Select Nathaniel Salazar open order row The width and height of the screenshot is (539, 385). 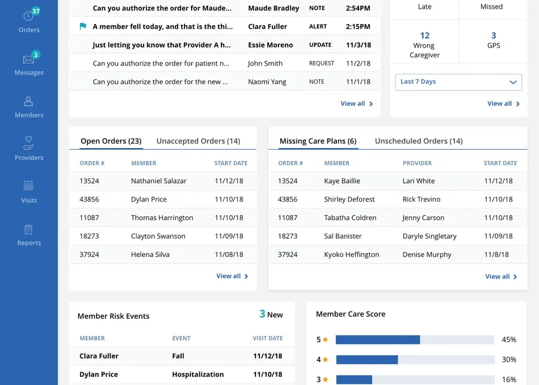pyautogui.click(x=163, y=181)
